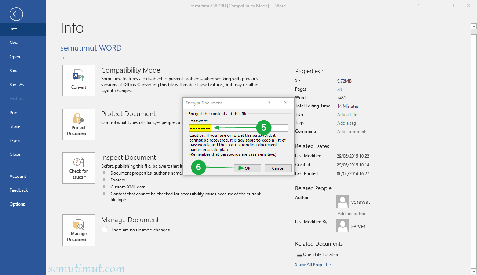Click Cancel in Encrypt Document dialog
Viewport: 477px width, 275px height.
pos(278,168)
